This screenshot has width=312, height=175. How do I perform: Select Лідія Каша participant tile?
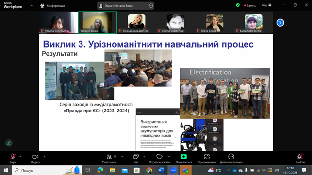tap(214, 22)
